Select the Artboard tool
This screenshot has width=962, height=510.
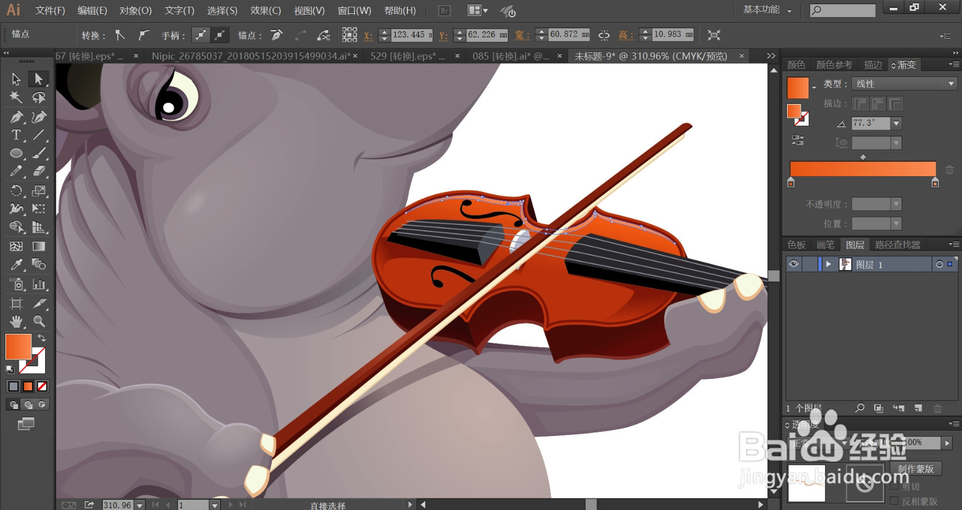click(x=16, y=303)
